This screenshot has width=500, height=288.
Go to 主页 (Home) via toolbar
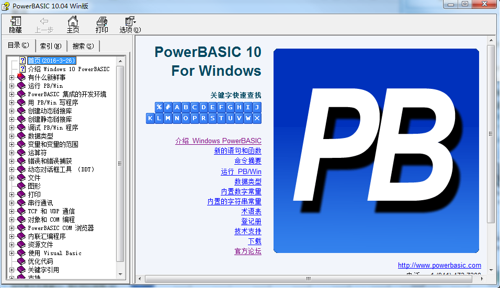[x=73, y=25]
